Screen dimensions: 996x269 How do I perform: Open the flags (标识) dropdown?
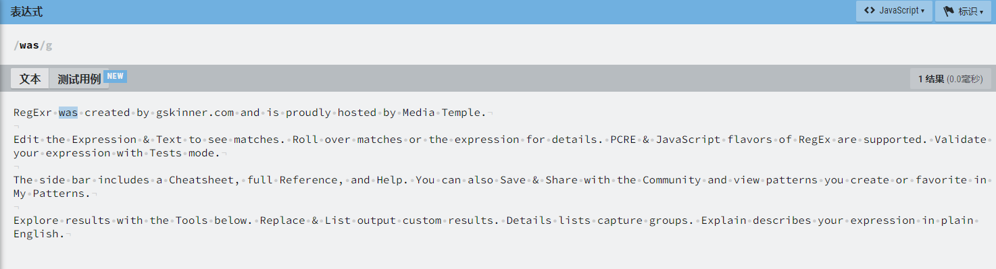[963, 11]
